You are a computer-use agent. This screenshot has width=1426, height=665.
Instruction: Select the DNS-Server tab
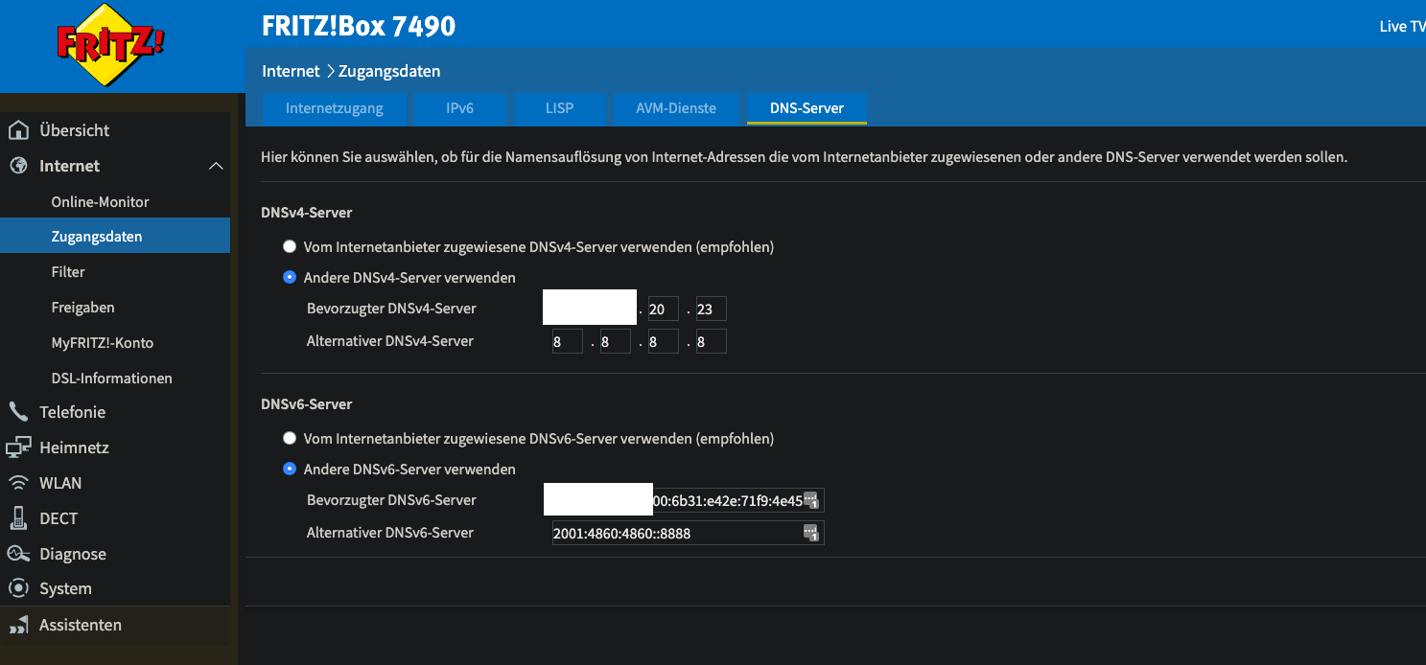[x=807, y=109]
